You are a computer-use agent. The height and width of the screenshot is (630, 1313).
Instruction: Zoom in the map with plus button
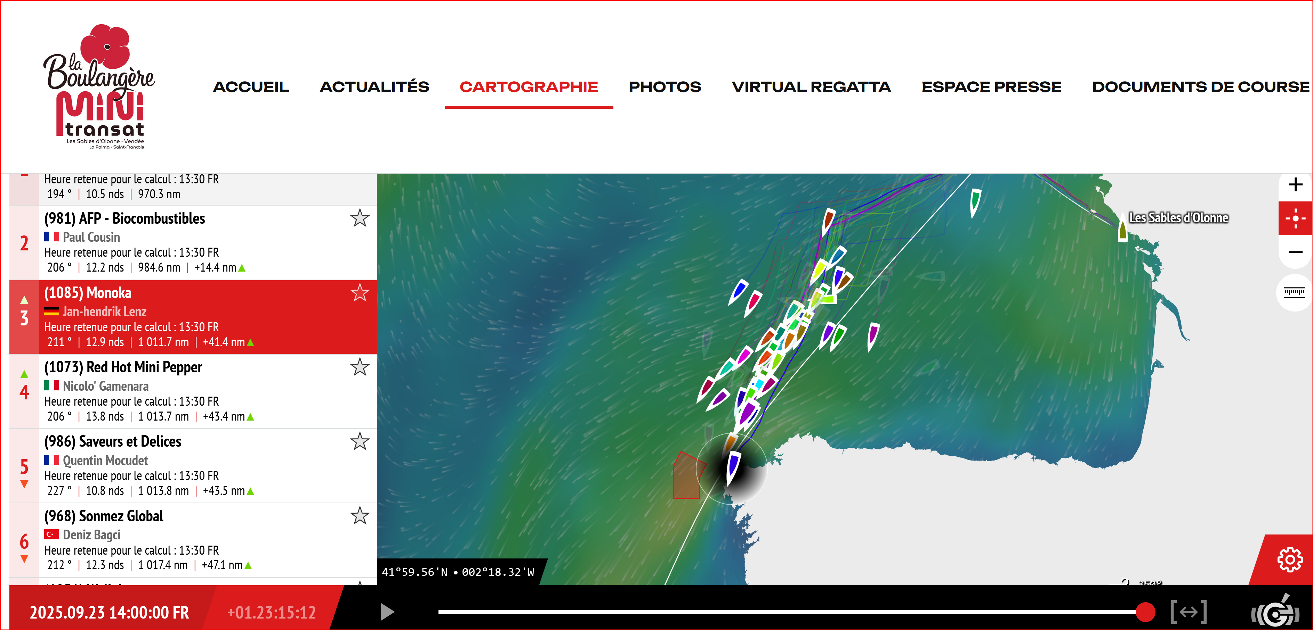pos(1295,184)
